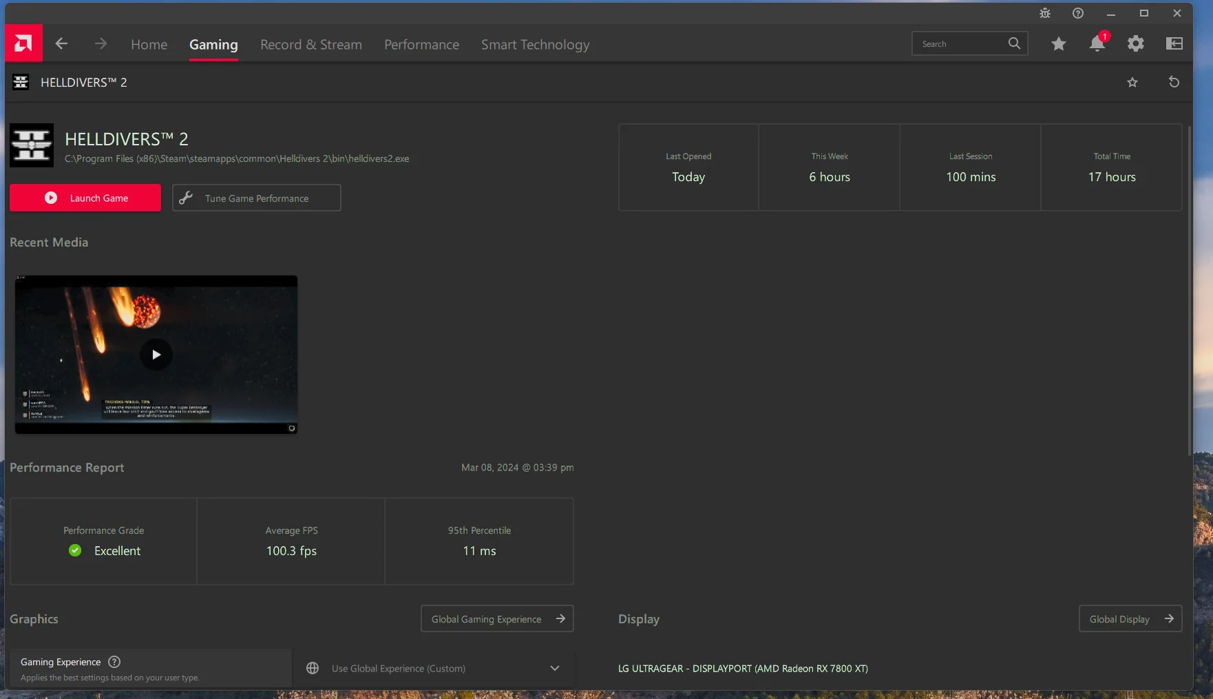The width and height of the screenshot is (1213, 699).
Task: Switch to the Gaming tab
Action: point(213,45)
